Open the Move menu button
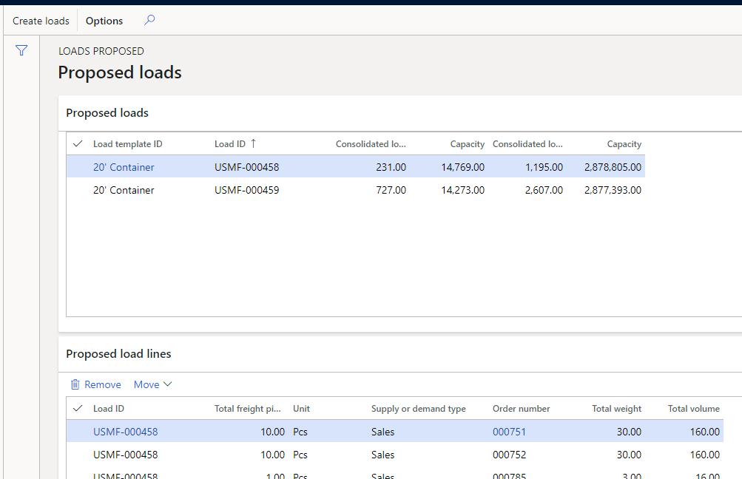 [x=152, y=384]
